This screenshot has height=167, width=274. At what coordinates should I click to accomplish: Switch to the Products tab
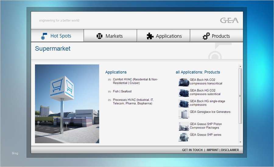click(216, 36)
